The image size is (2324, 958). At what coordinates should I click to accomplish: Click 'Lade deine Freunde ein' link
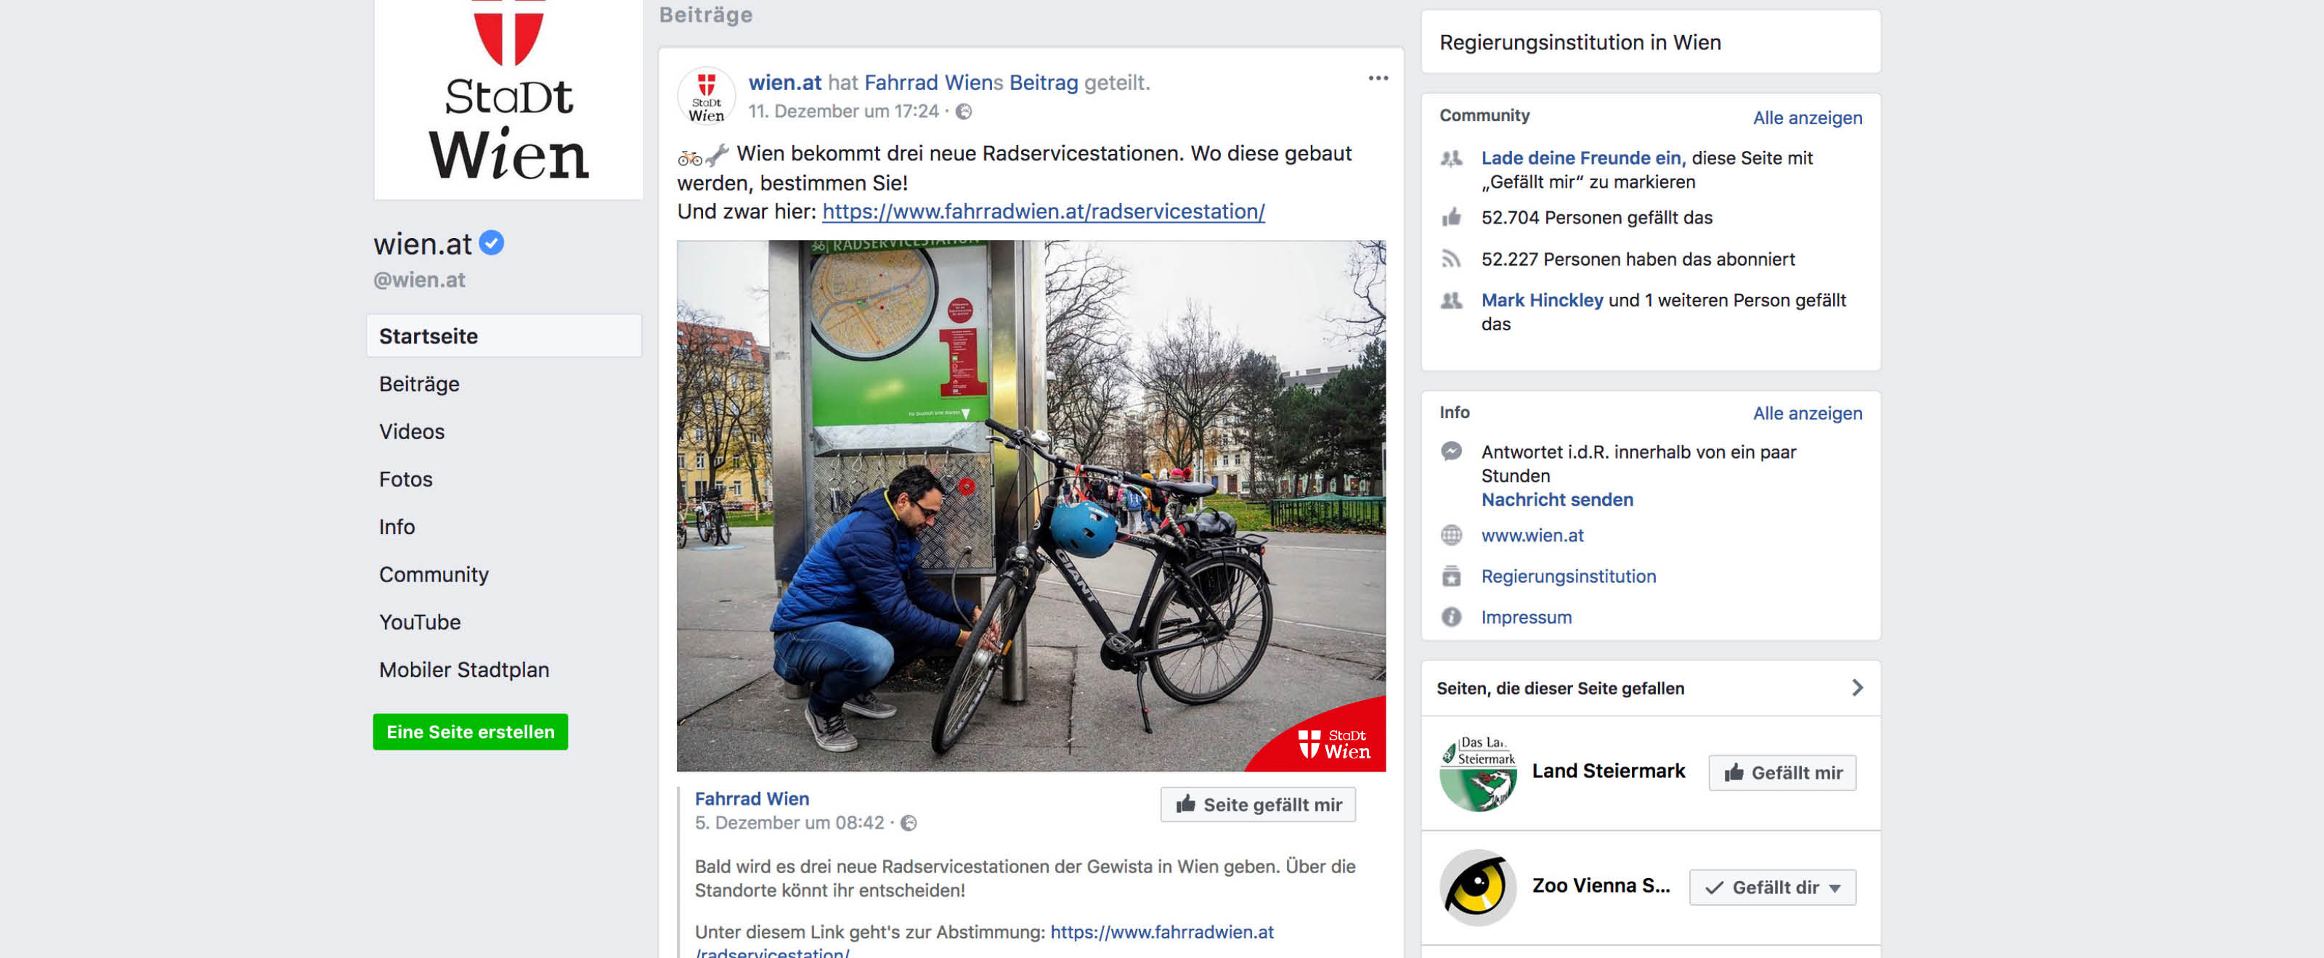tap(1583, 159)
